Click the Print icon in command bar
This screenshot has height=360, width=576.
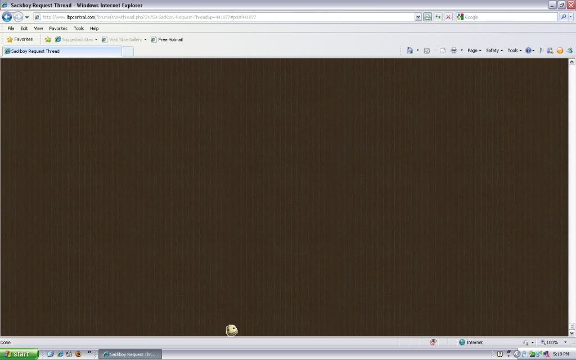tap(453, 51)
